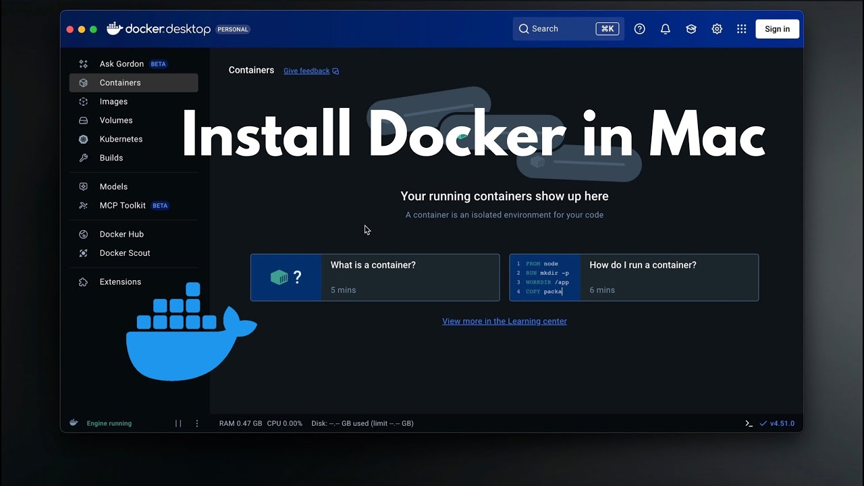Select Builds in sidebar
The width and height of the screenshot is (864, 486).
[134, 158]
